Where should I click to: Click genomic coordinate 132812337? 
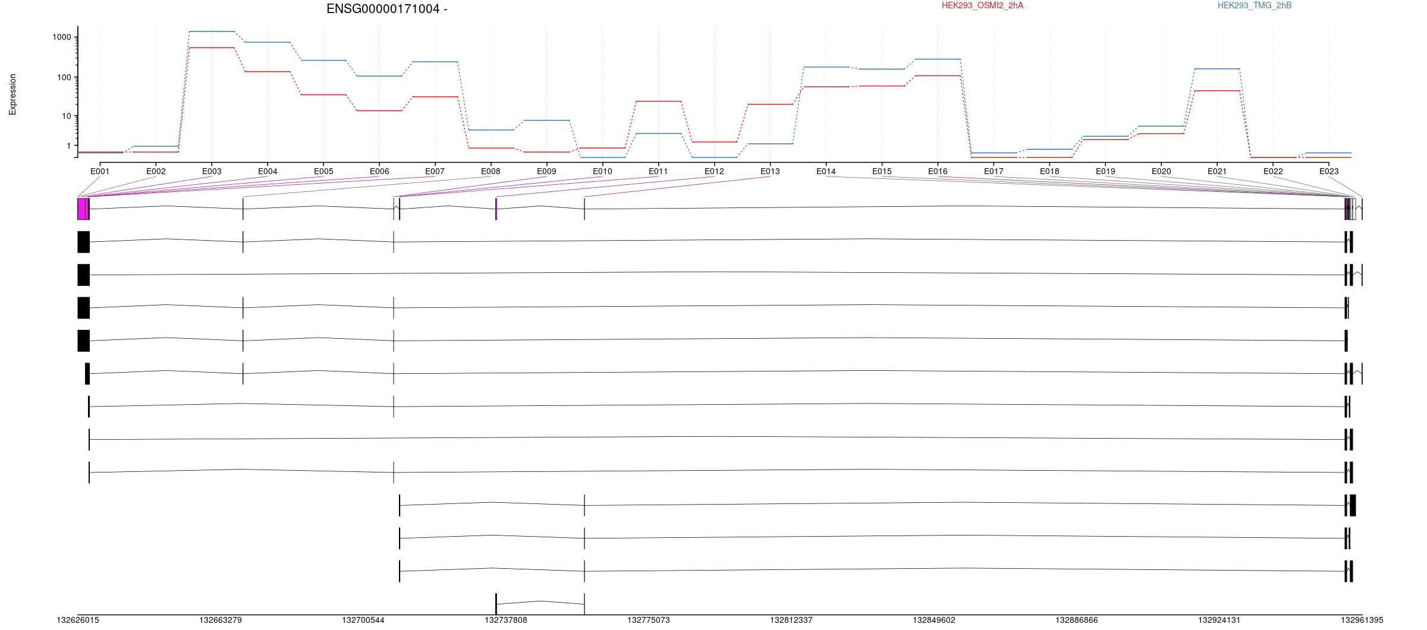791,620
